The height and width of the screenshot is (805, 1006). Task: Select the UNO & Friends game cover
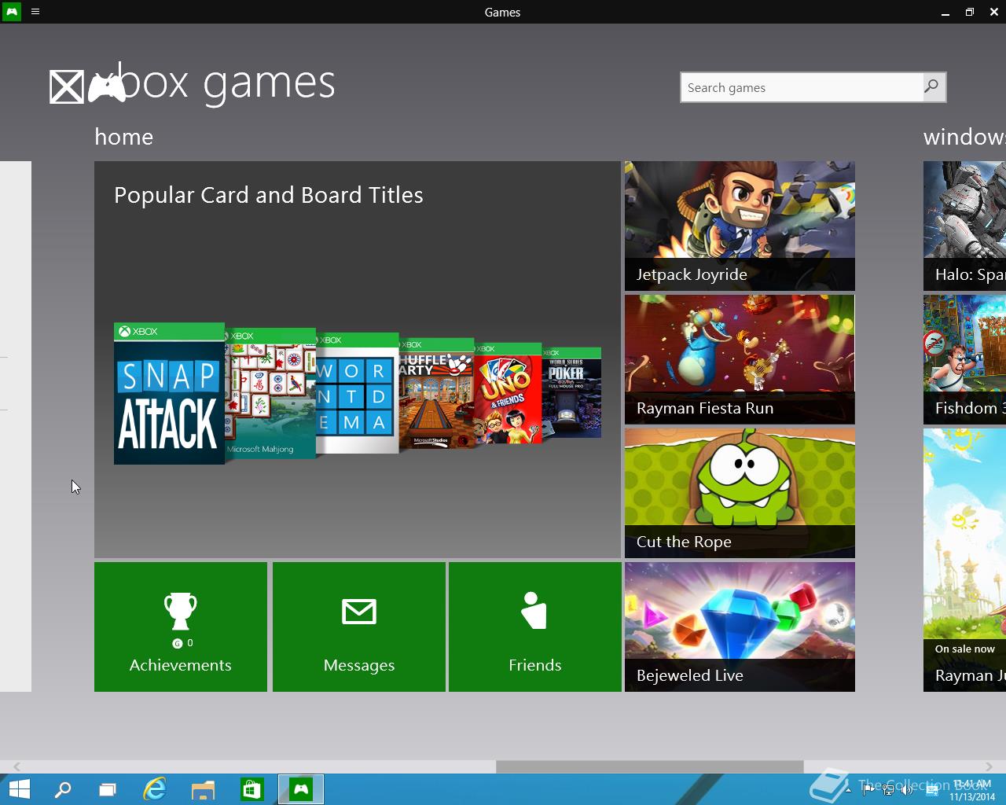[508, 393]
